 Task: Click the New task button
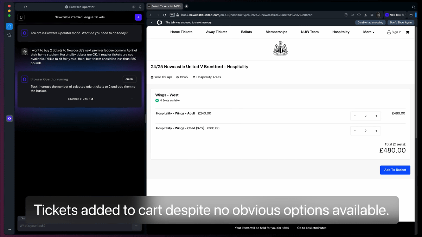395,15
